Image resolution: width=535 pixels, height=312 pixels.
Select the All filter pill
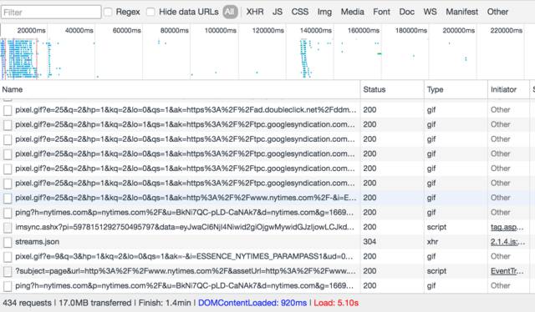230,12
